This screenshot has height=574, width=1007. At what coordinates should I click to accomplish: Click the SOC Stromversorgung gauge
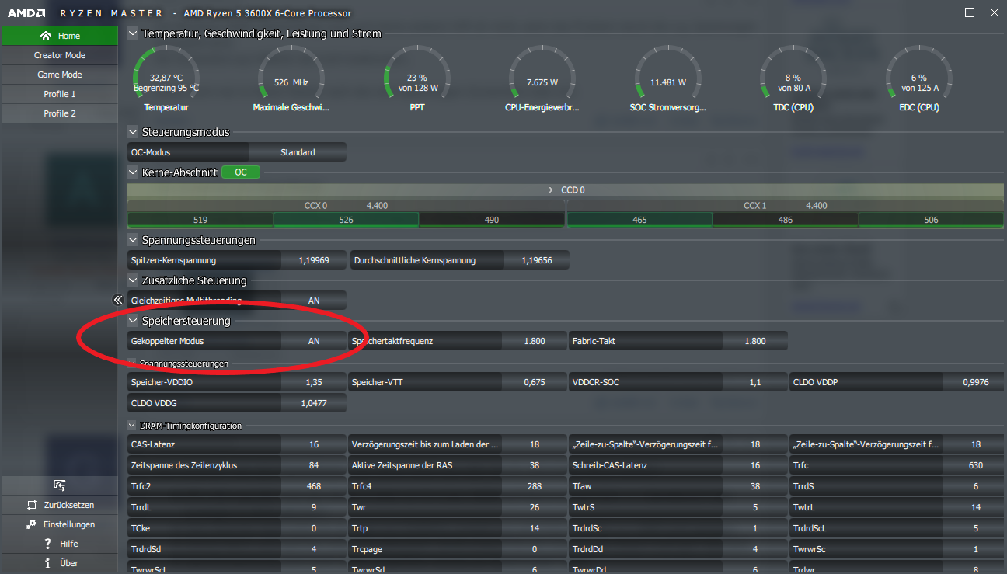668,78
